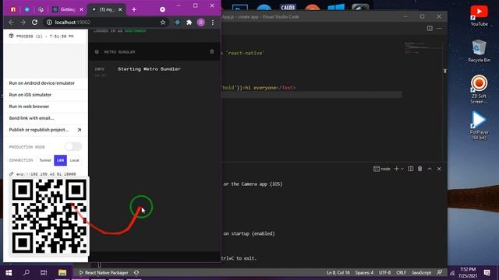Image resolution: width=499 pixels, height=280 pixels.
Task: Click Ln 8, Col 16 in status bar
Action: click(x=338, y=272)
